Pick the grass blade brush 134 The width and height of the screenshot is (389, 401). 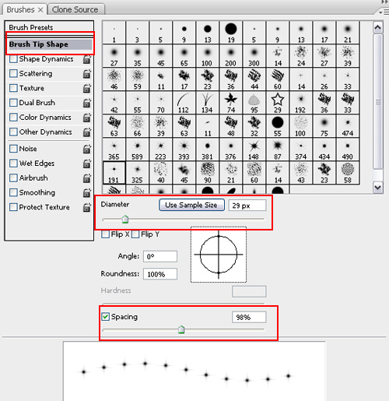[208, 103]
